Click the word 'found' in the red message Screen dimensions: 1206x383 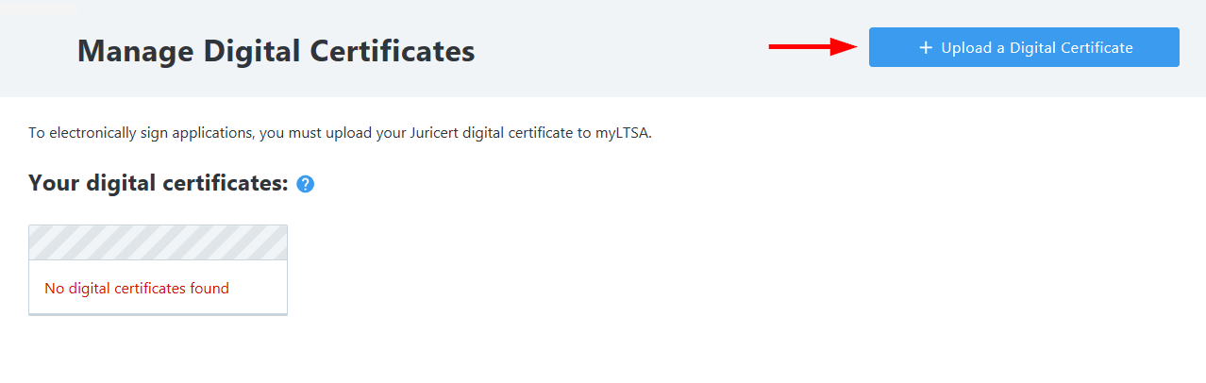coord(209,288)
